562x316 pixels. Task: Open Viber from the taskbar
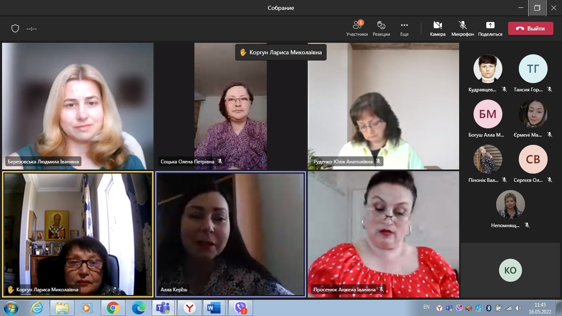coord(241,308)
